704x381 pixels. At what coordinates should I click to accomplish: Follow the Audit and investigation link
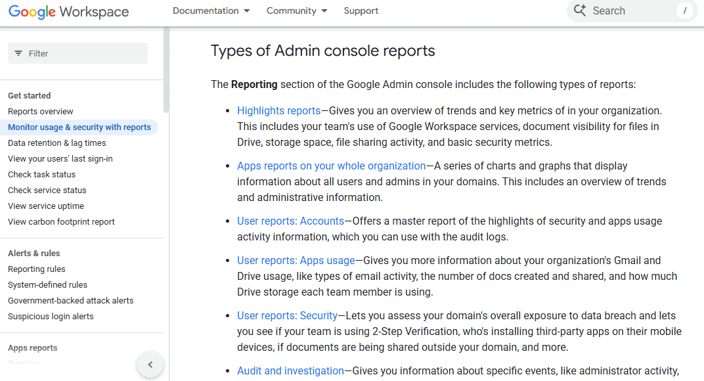[290, 371]
